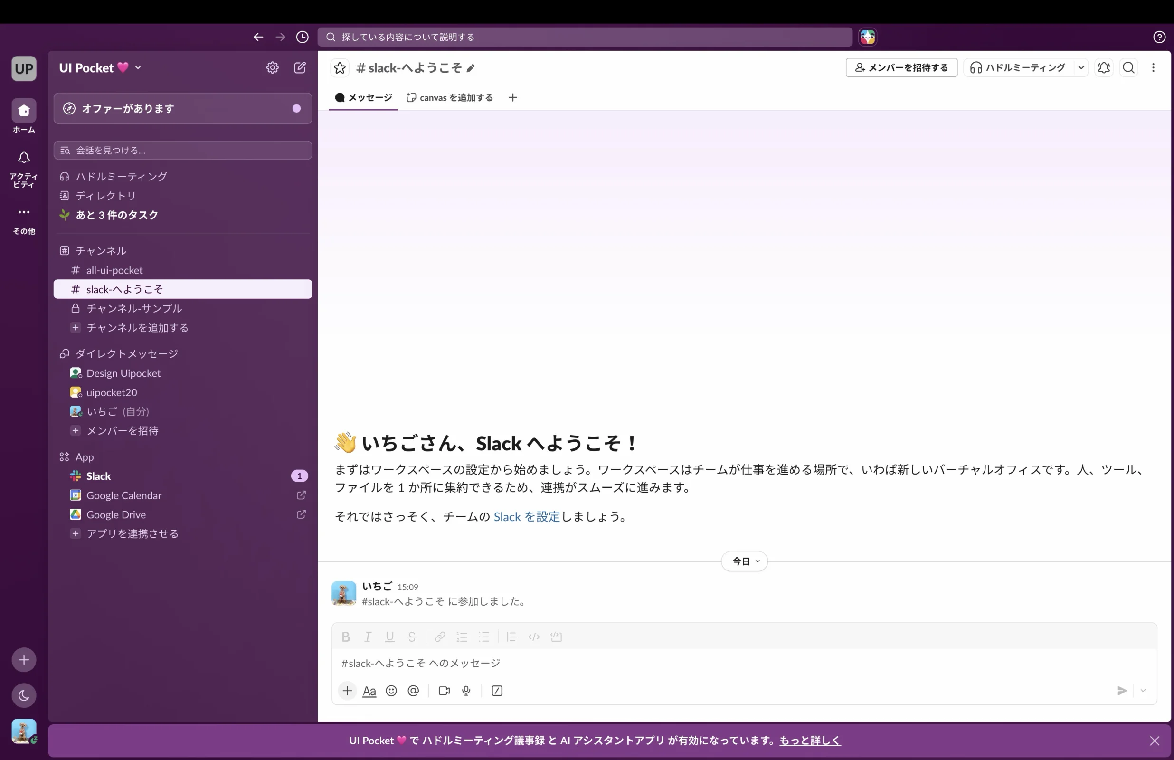Viewport: 1174px width, 760px height.
Task: Toggle the numbered list format
Action: point(462,636)
